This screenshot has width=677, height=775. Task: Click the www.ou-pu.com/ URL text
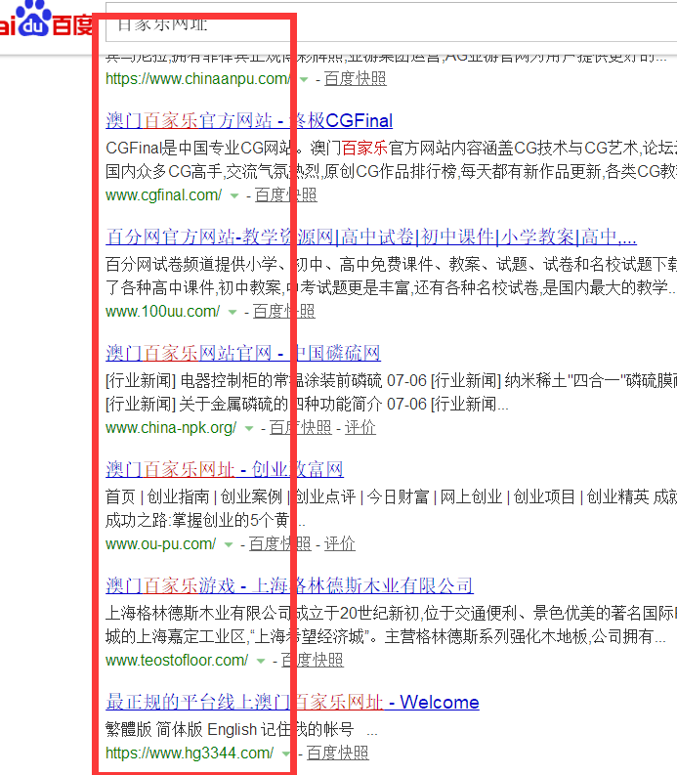[x=161, y=543]
